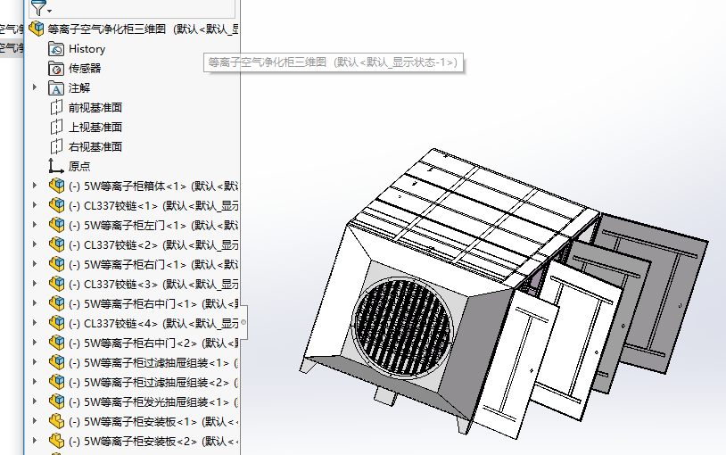726x455 pixels.
Task: Click the 5W等离子柜左门<1> assembly icon
Action: [x=56, y=225]
